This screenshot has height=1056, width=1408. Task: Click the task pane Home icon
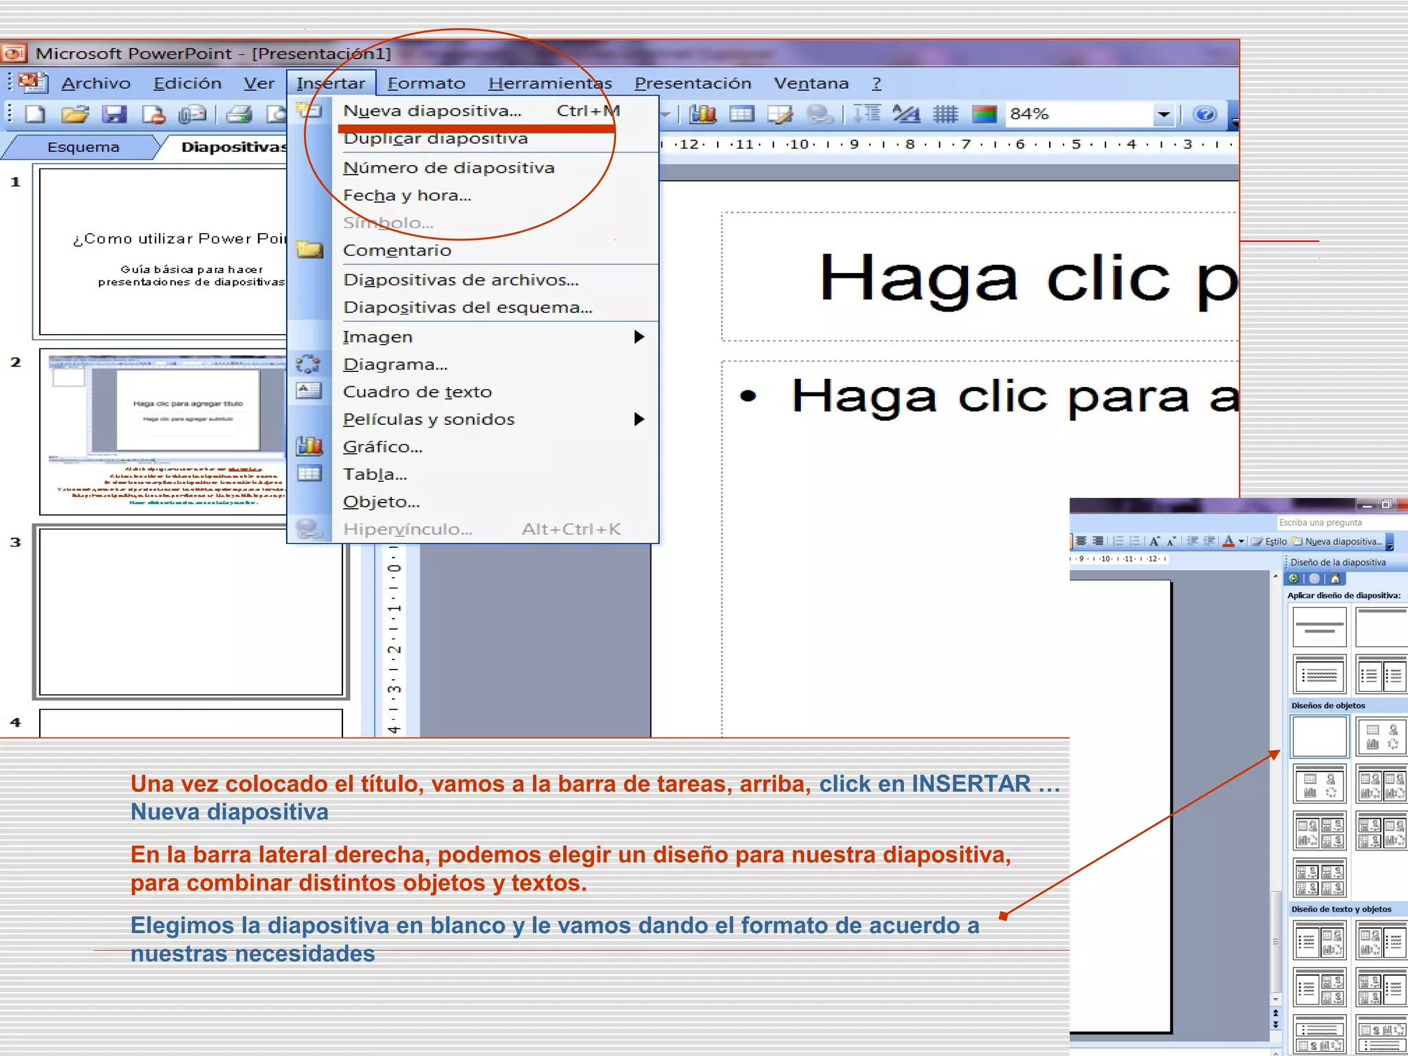click(x=1334, y=579)
